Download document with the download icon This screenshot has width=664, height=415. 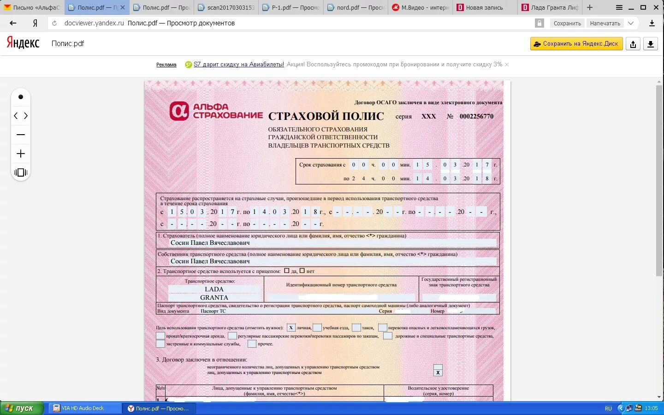(651, 44)
